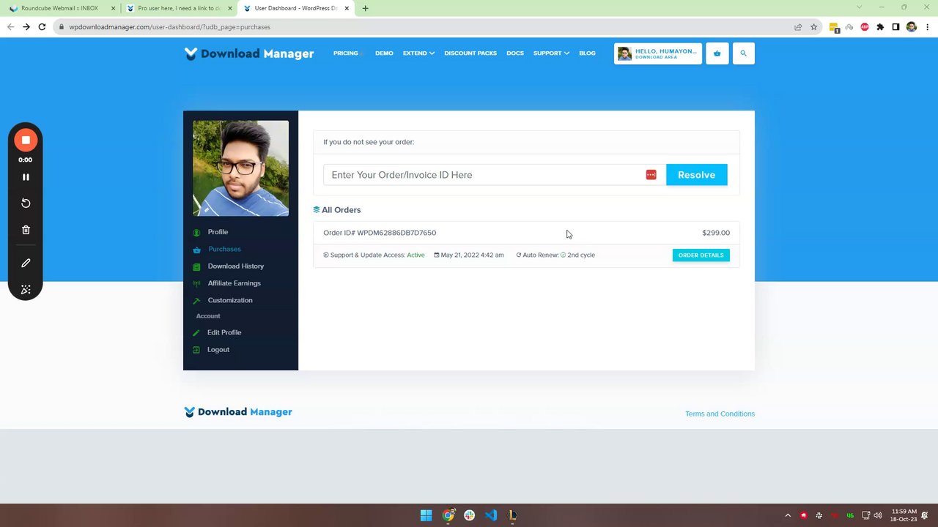Share this page from address bar
Image resolution: width=938 pixels, height=527 pixels.
798,27
